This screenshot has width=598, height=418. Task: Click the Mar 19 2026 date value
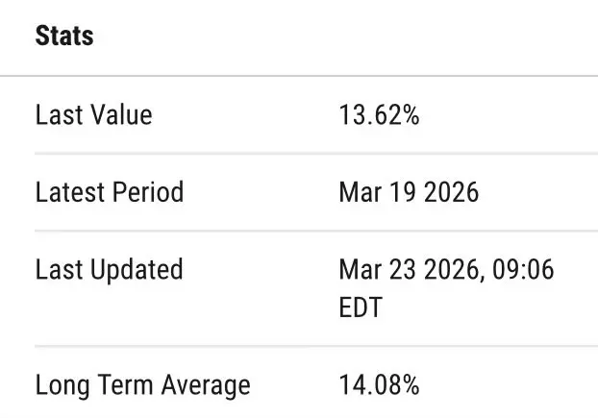409,192
